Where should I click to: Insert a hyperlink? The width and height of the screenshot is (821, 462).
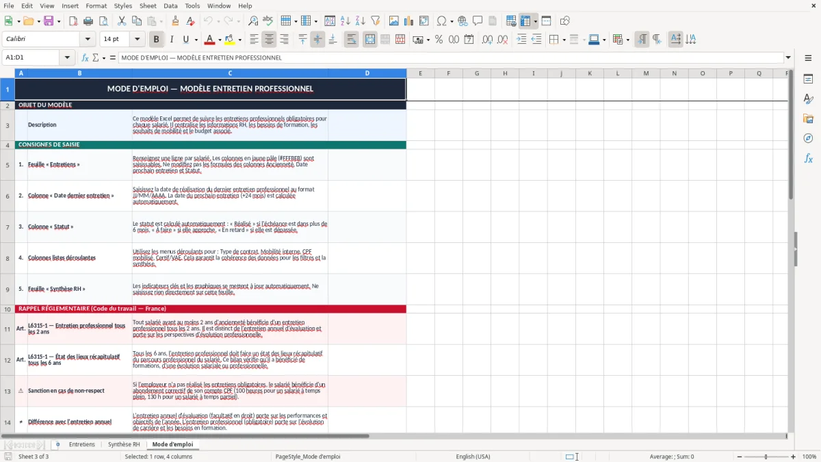(462, 21)
